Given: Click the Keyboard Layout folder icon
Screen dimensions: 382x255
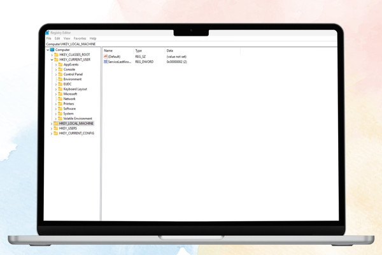Looking at the screenshot, I should click(x=60, y=89).
